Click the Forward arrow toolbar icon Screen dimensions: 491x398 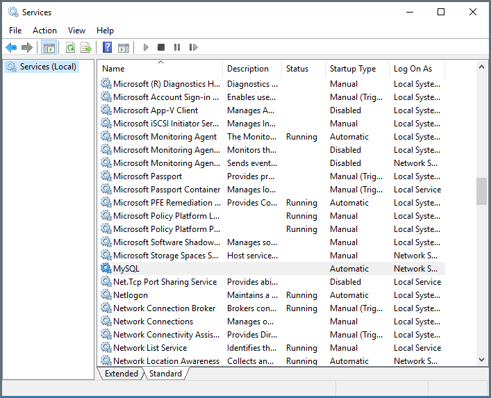(x=27, y=48)
